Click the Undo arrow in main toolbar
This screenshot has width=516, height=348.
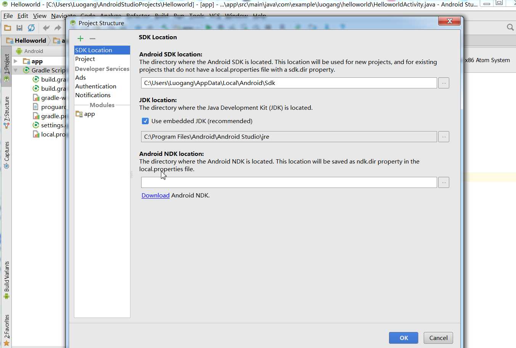pyautogui.click(x=46, y=28)
